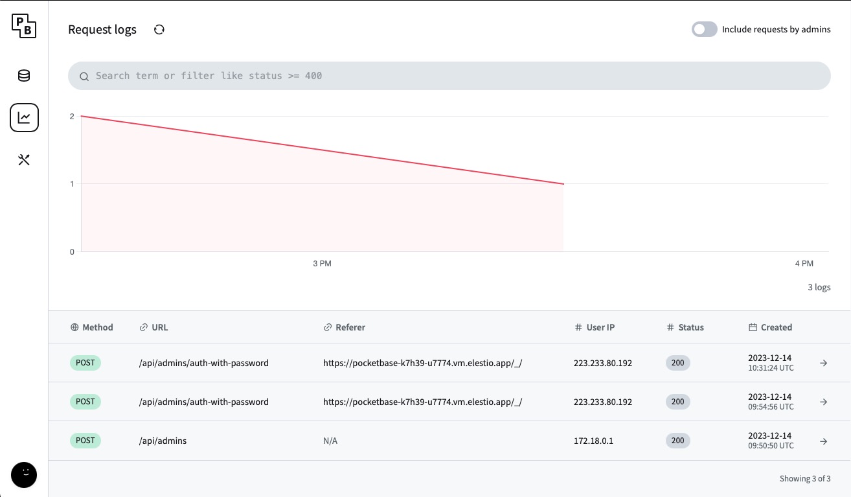Viewport: 851px width, 497px height.
Task: Select the Logs chart icon in sidebar
Action: click(x=24, y=117)
